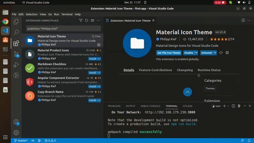
Task: Open the DEBUG CONSOLE panel tab
Action: click(150, 106)
